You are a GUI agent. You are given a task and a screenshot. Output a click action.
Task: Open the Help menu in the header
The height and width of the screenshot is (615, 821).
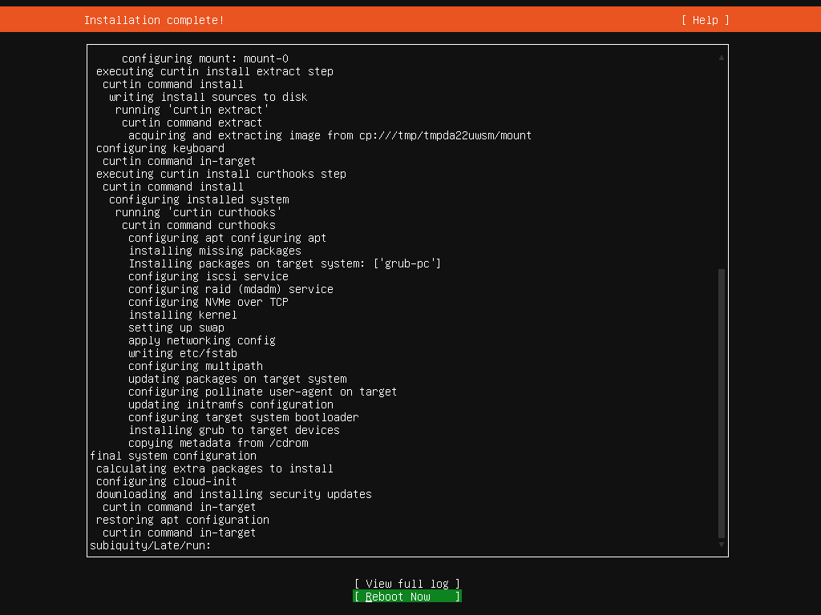[x=705, y=20]
